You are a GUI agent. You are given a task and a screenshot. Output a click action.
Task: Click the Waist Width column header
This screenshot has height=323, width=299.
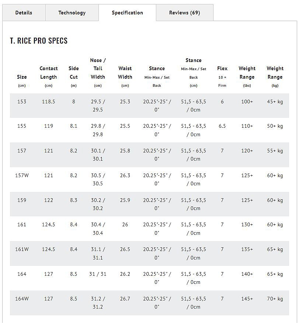(125, 73)
